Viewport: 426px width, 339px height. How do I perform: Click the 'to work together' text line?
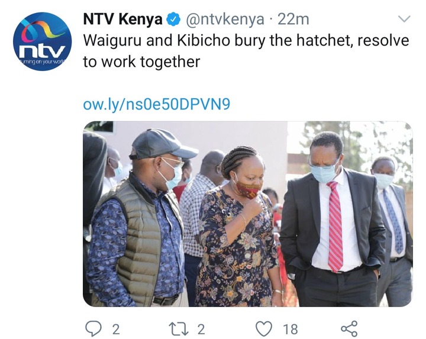[x=141, y=62]
